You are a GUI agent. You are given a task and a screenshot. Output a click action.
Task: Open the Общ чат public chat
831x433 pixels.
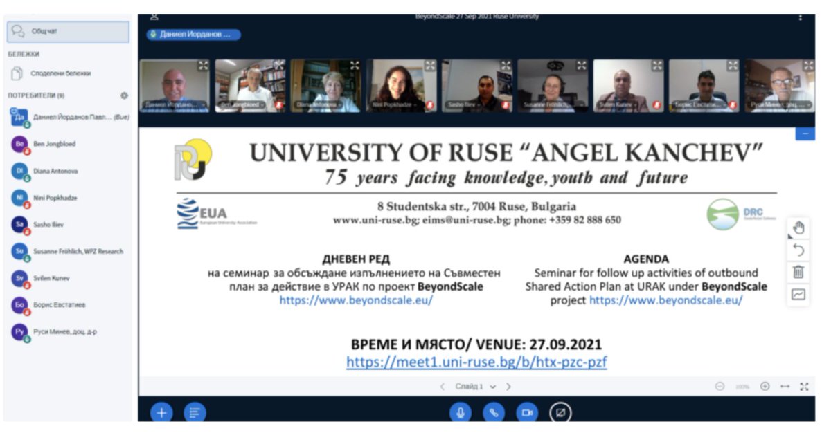click(x=68, y=31)
